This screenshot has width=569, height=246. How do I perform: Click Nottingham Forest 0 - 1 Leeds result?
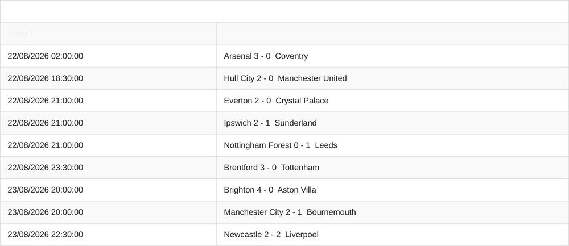click(281, 145)
